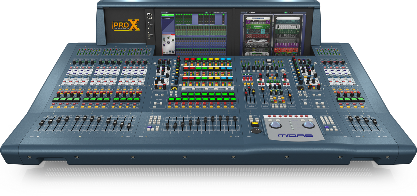Click the left glowing trackball
Image resolution: width=417 pixels, height=196 pixels.
coord(275,125)
